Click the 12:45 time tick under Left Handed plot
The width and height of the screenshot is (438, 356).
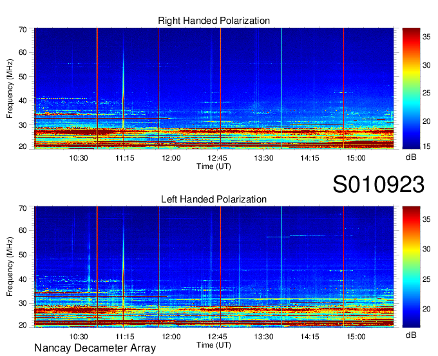click(217, 337)
